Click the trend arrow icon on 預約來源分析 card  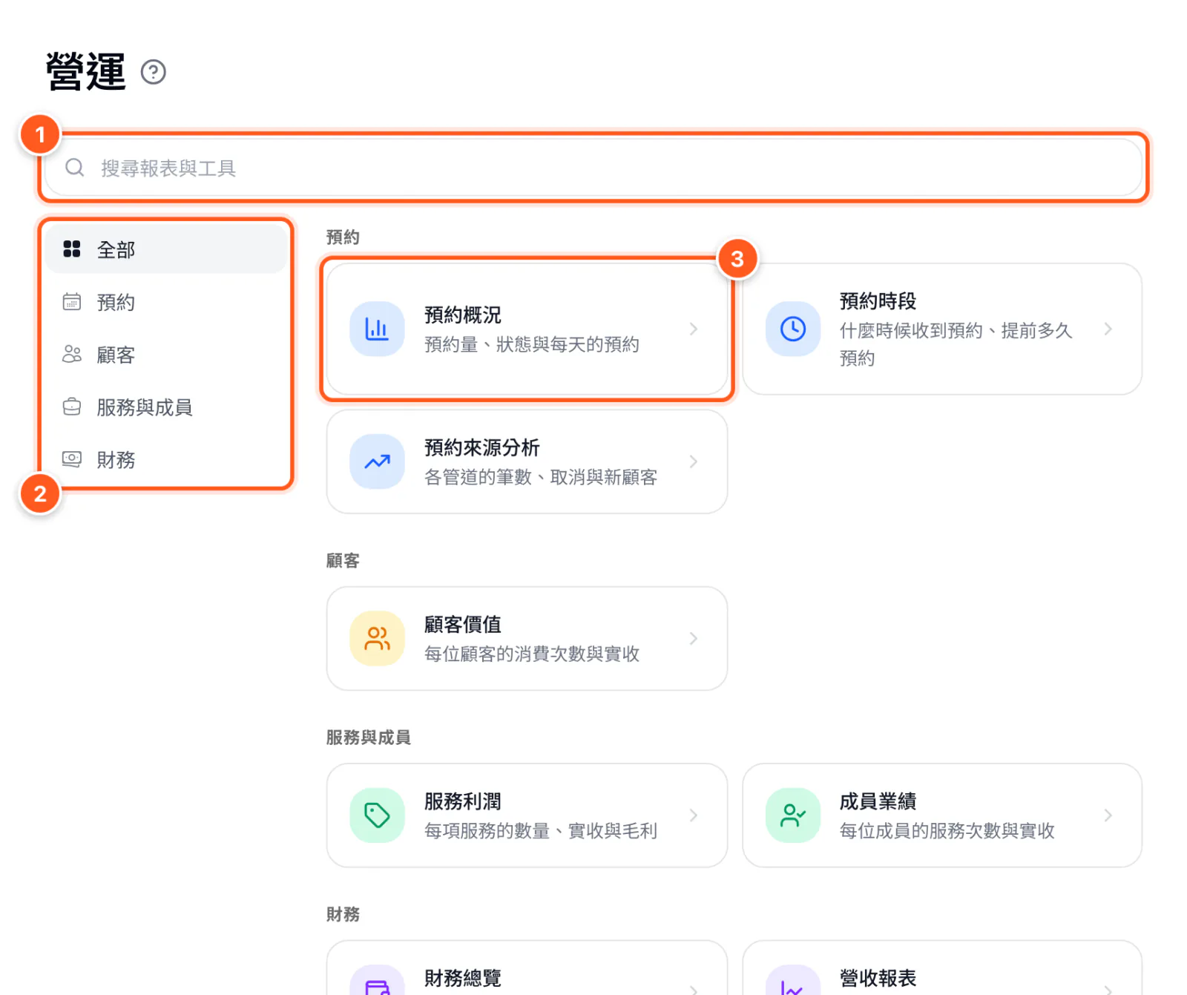(x=377, y=462)
